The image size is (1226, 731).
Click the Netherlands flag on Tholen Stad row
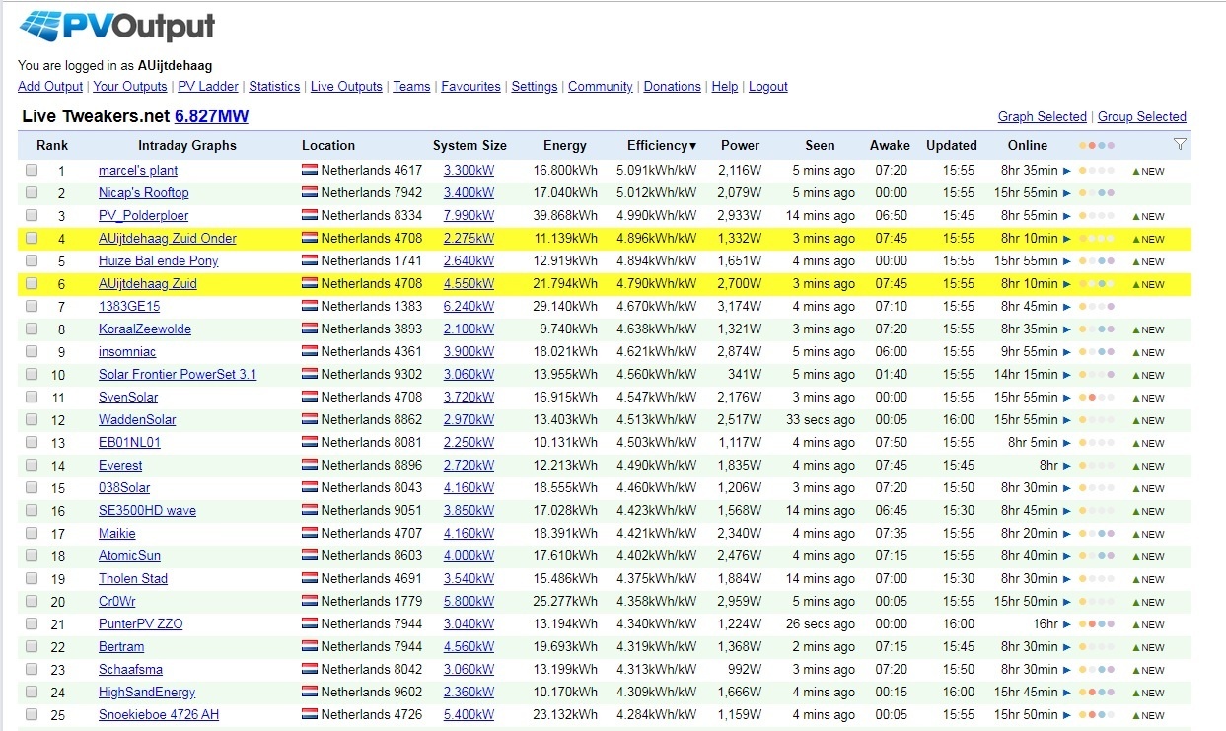310,579
